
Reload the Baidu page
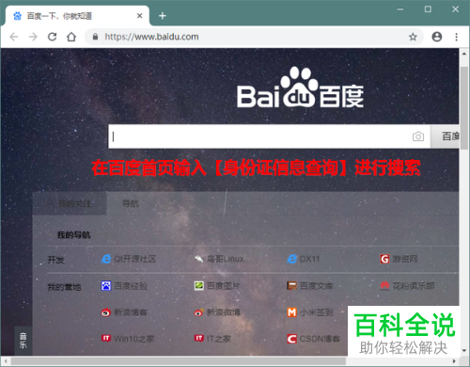[53, 37]
